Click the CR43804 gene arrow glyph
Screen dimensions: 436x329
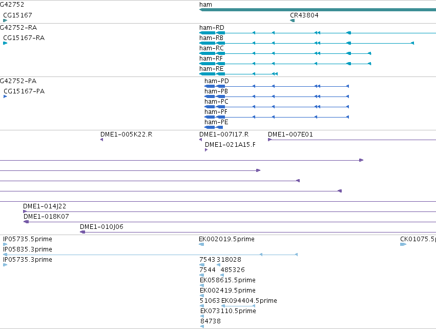[292, 21]
